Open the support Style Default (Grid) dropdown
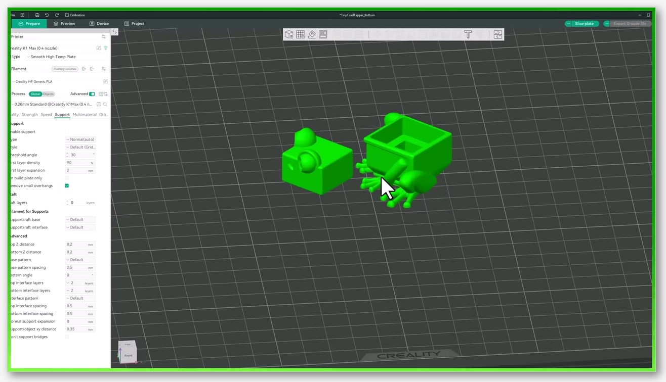Viewport: 666px width, 382px height. pos(80,147)
